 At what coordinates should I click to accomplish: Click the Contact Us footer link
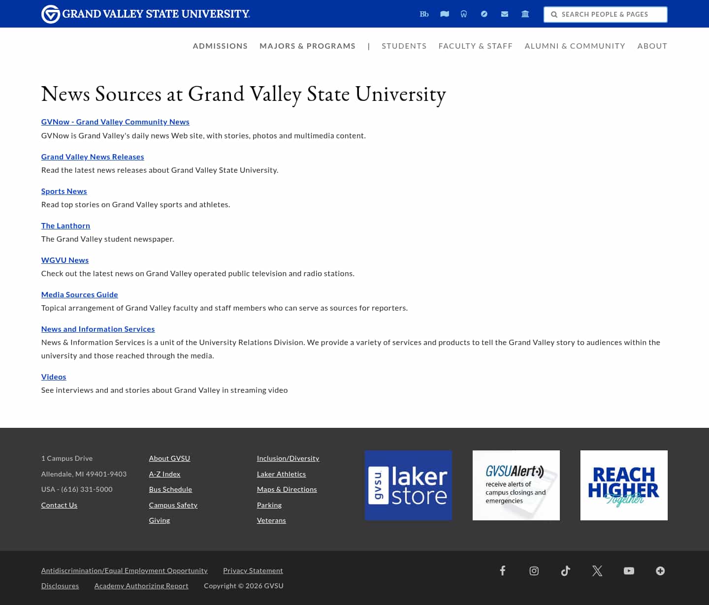[59, 505]
